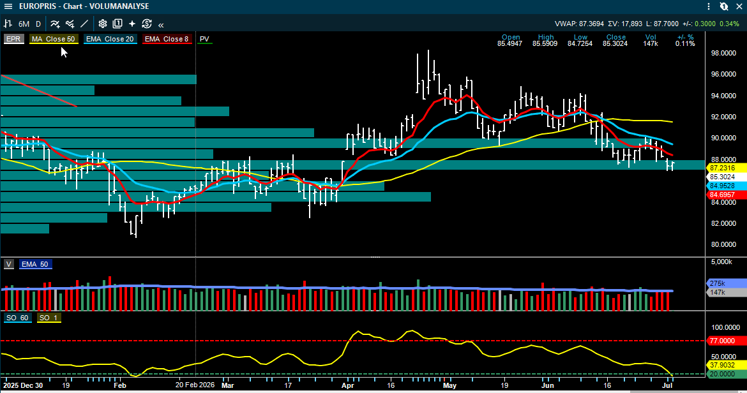Toggle the MA Close 50 indicator label
Viewport: 747px width, 393px height.
54,39
